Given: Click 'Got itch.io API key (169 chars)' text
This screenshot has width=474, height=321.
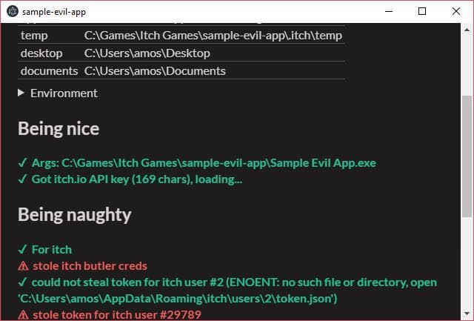Looking at the screenshot, I should point(112,179).
